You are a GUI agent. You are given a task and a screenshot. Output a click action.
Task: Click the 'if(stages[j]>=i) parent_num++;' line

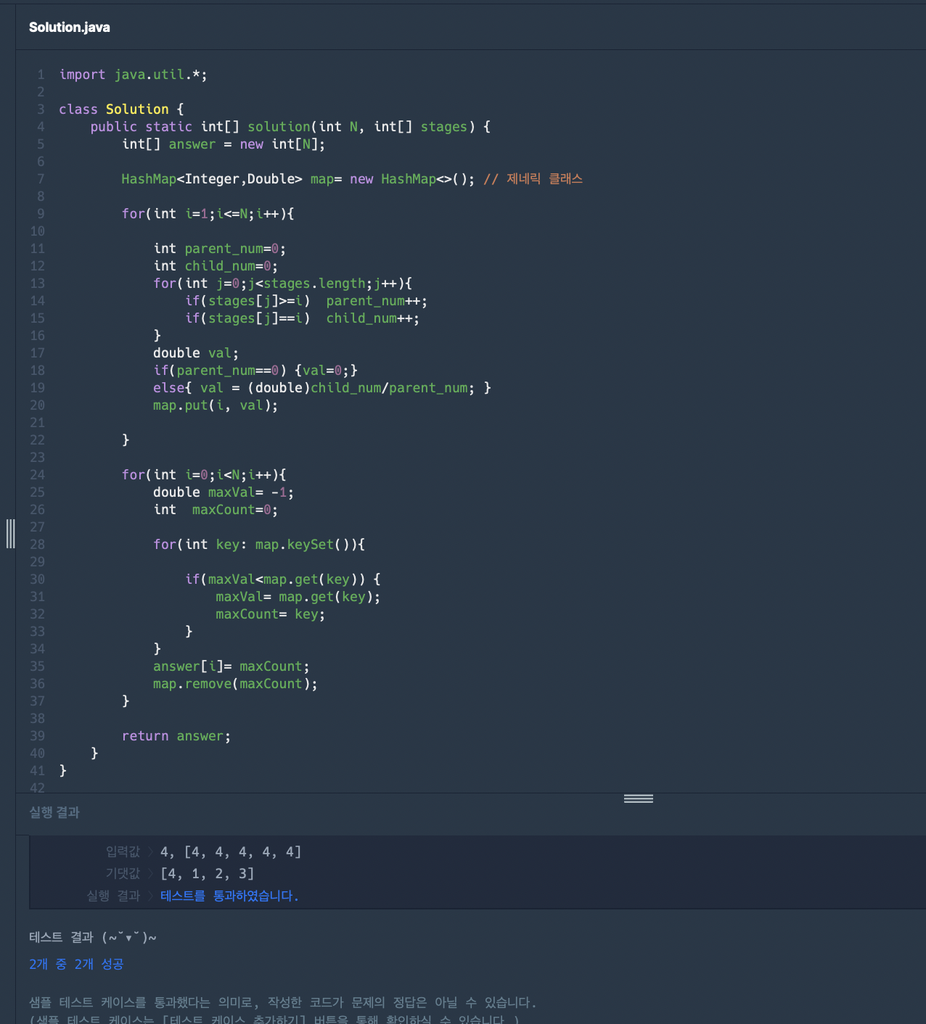click(306, 301)
